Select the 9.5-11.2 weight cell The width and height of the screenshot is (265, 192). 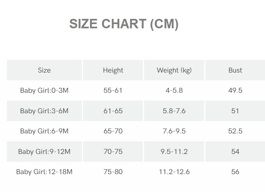174,151
